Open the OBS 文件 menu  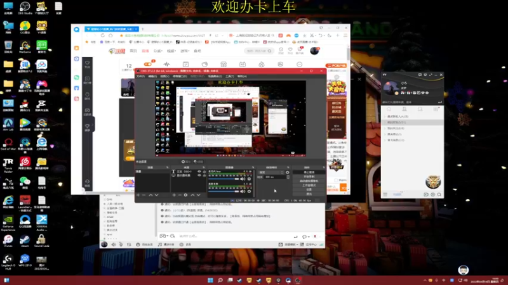pos(140,76)
